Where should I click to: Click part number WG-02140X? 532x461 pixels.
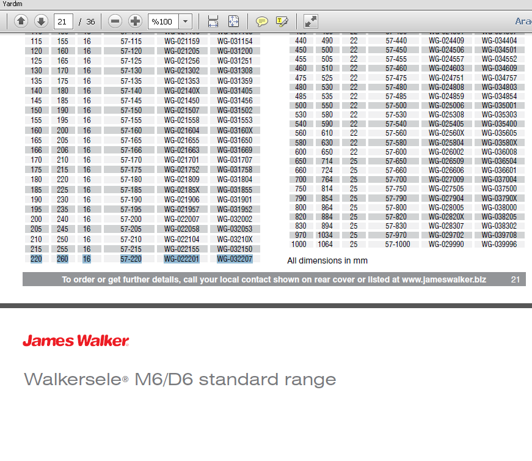(x=182, y=90)
